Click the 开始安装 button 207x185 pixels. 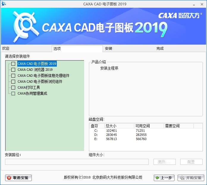pyautogui.click(x=191, y=178)
